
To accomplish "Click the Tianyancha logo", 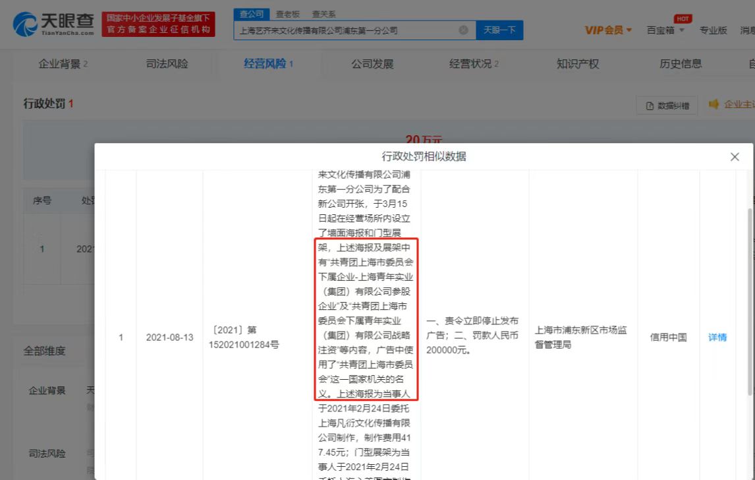I will [54, 24].
